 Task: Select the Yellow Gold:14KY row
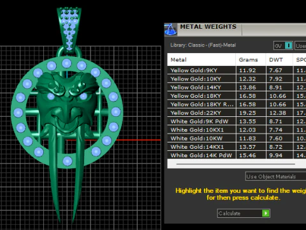tap(237, 88)
